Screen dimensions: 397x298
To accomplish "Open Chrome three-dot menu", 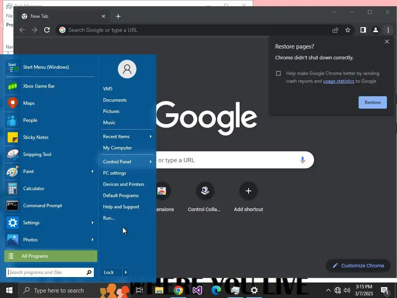I will tap(388, 30).
